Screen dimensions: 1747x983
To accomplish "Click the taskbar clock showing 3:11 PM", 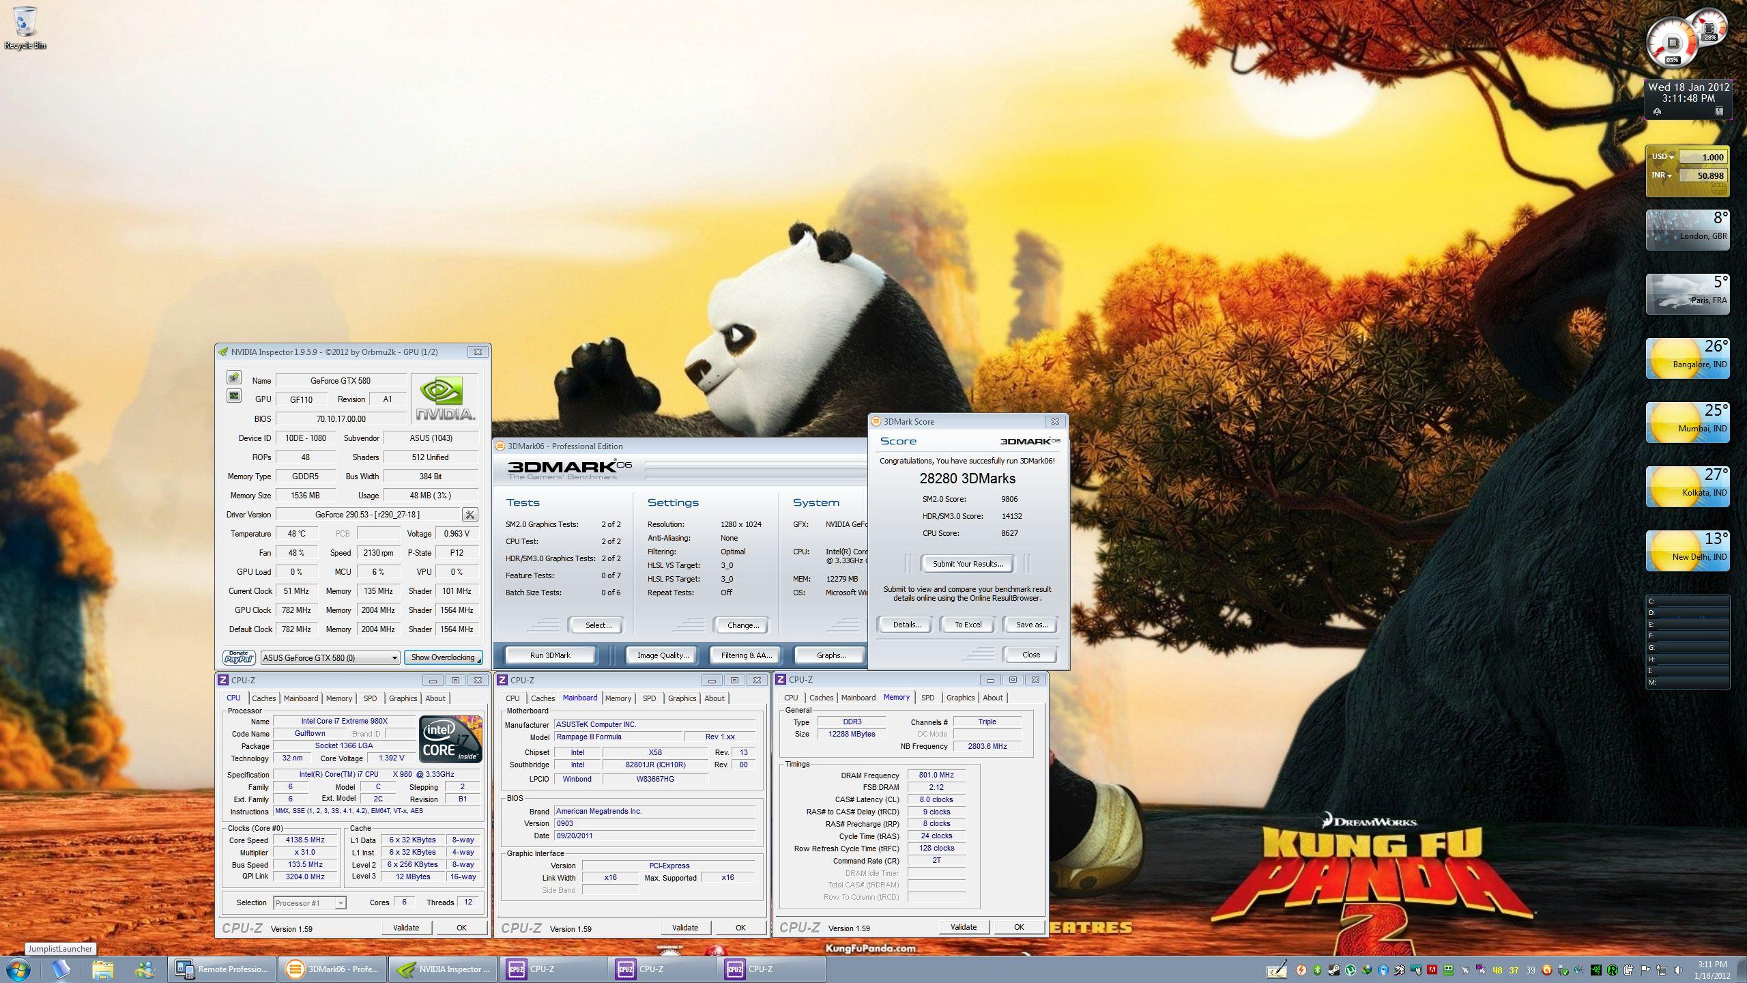I will click(x=1712, y=970).
